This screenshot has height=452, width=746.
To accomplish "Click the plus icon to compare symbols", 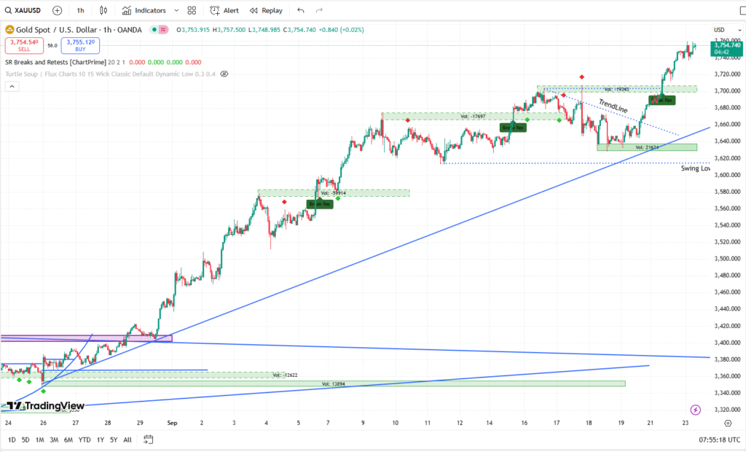I will pos(57,10).
